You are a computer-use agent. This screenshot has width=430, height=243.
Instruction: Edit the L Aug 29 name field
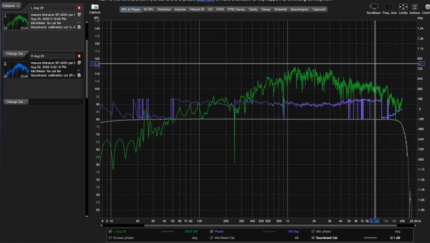pos(52,8)
